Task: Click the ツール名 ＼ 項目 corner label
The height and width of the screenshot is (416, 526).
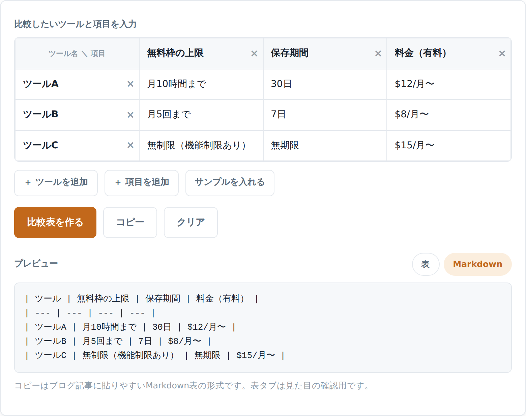Action: [x=77, y=54]
